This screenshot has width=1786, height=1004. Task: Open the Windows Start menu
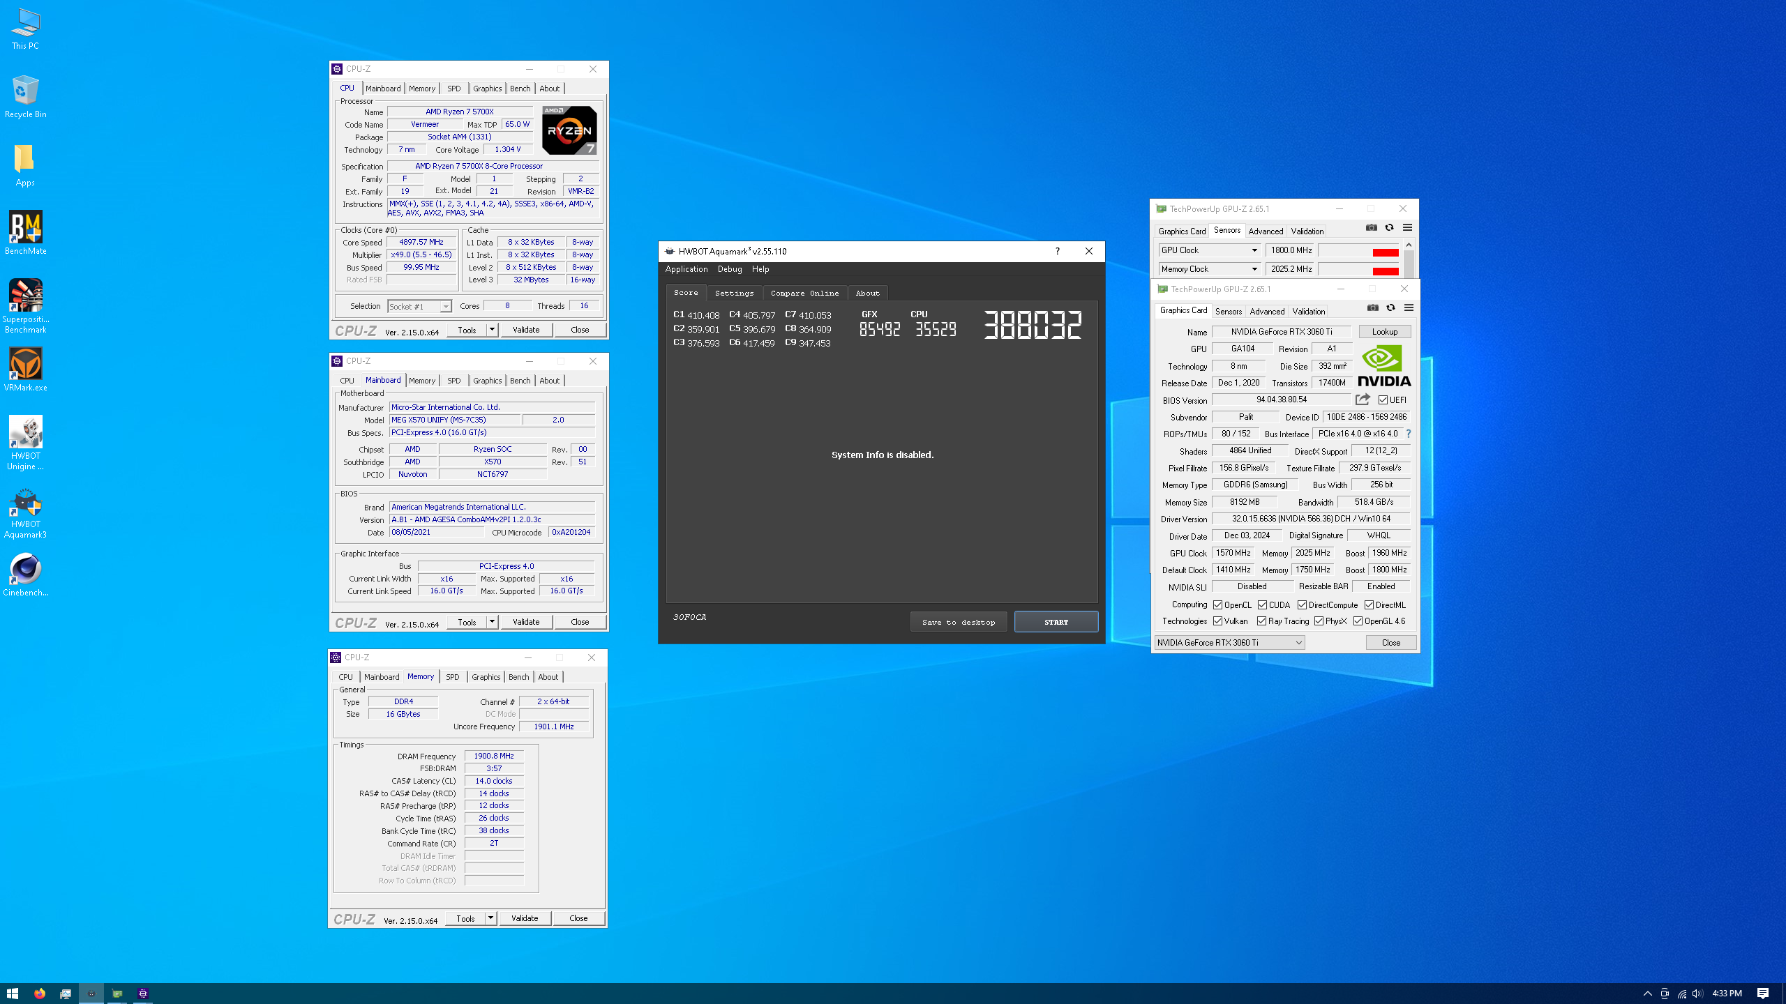13,994
